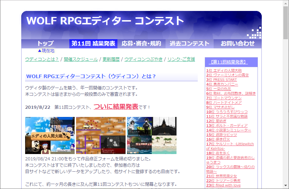This screenshot has width=289, height=189.
Task: Open 6位 取材、お布団敷き、謎解き result
Action: click(x=231, y=93)
